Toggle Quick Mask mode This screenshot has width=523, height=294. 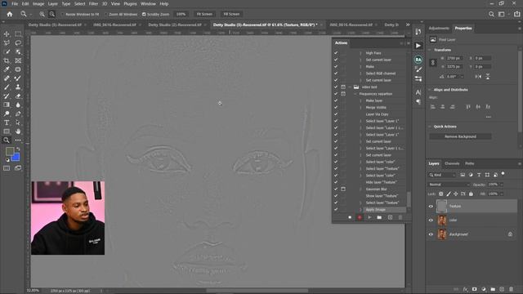[7, 168]
